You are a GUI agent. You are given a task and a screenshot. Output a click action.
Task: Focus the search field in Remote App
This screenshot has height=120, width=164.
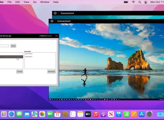pos(4,46)
